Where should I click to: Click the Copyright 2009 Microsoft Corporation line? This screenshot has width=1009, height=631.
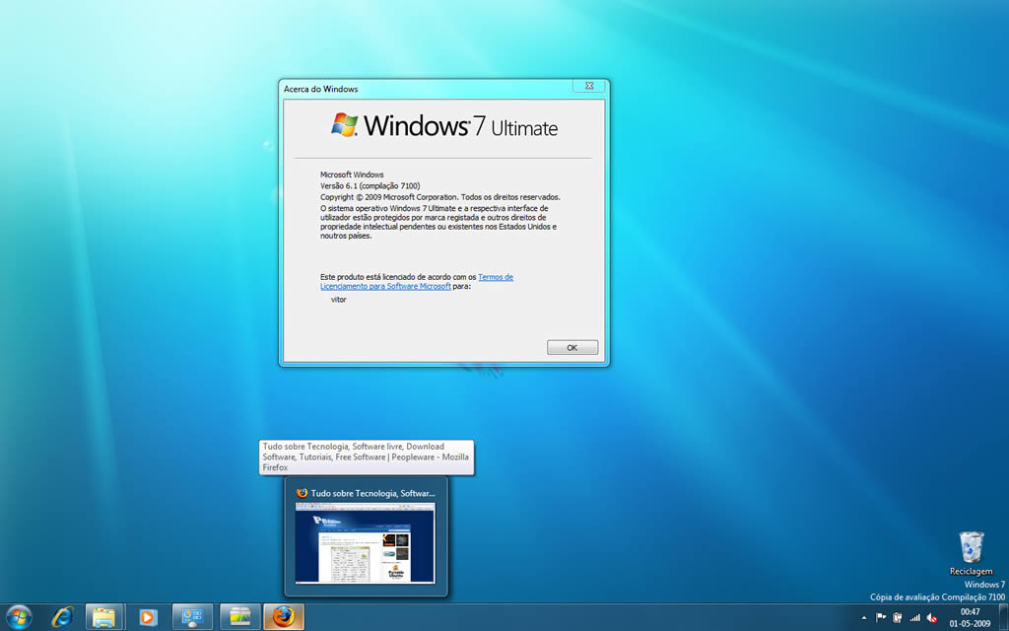point(440,197)
